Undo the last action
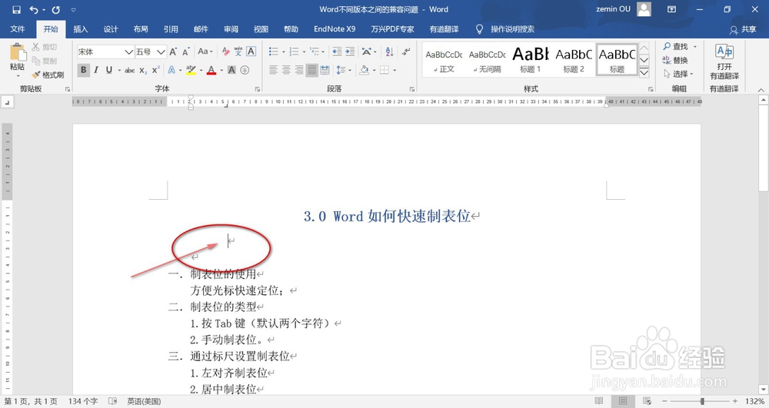769x408 pixels. pos(34,10)
